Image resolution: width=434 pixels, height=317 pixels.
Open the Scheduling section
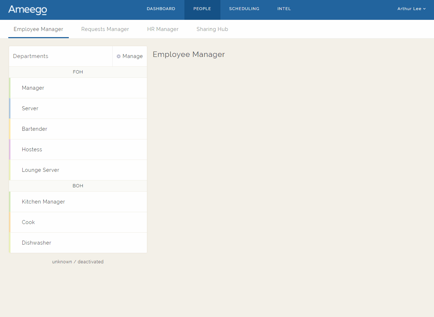coord(244,9)
